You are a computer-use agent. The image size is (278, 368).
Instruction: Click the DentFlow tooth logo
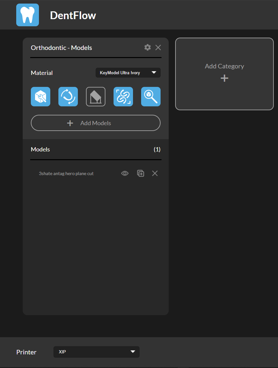pos(27,15)
